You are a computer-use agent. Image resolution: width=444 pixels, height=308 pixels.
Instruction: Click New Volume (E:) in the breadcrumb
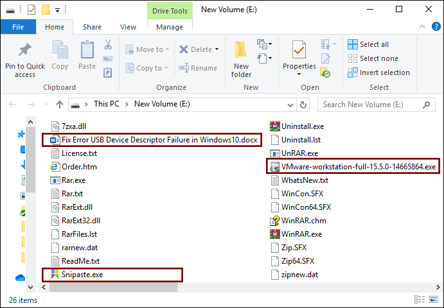coord(162,104)
